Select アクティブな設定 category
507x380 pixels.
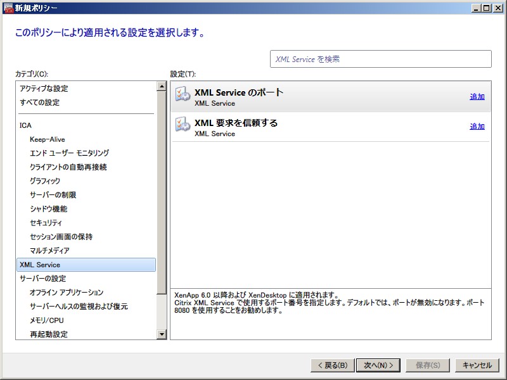coord(44,89)
